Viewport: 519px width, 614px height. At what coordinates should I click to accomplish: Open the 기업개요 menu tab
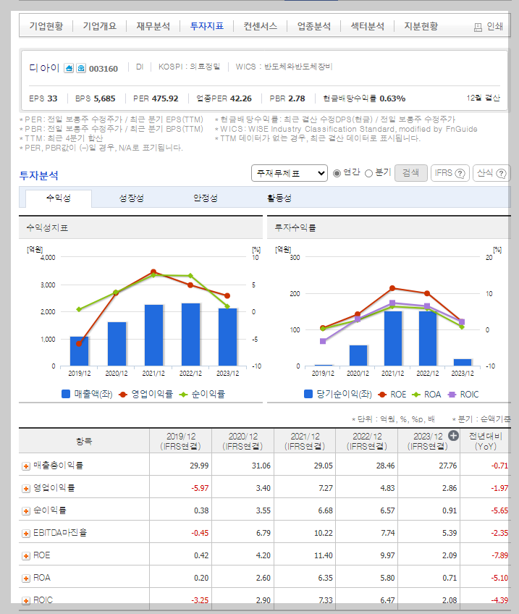[x=99, y=26]
